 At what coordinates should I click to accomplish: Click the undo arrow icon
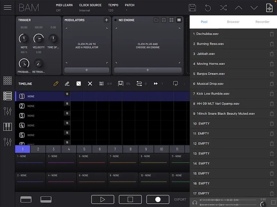(208, 8)
